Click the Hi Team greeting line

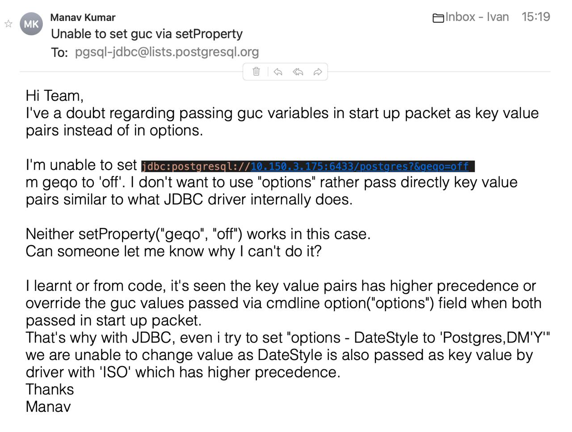pos(55,96)
